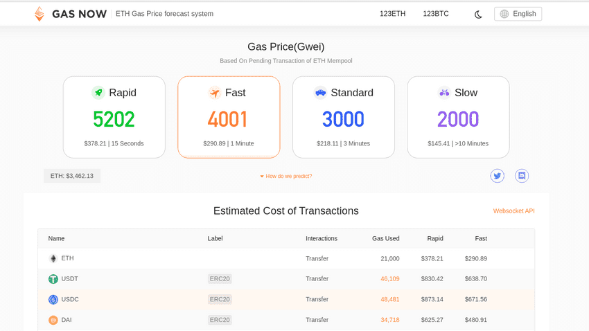Click the '$145.41 | >10 Minutes' text
Image resolution: width=589 pixels, height=331 pixels.
[458, 143]
